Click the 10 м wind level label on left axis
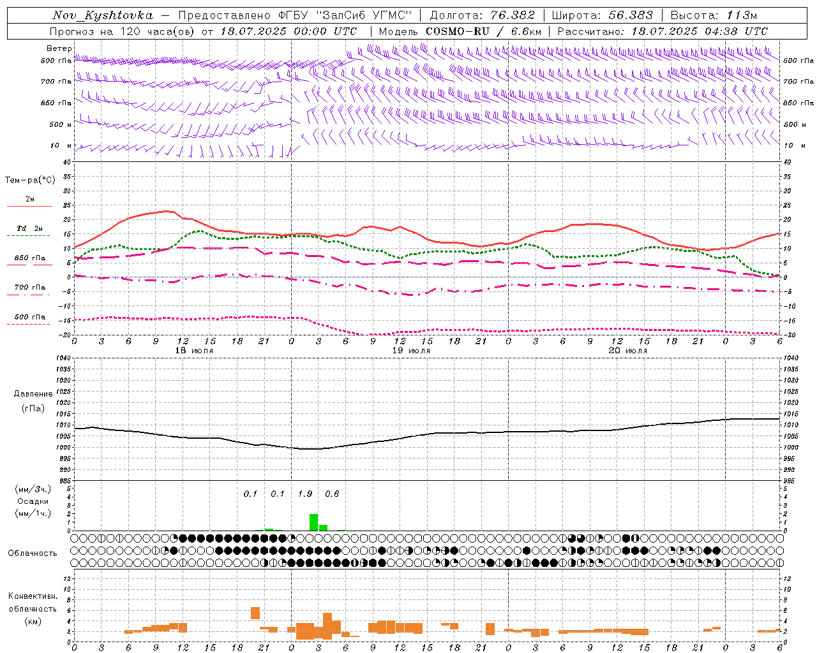817x653 pixels. click(x=61, y=145)
